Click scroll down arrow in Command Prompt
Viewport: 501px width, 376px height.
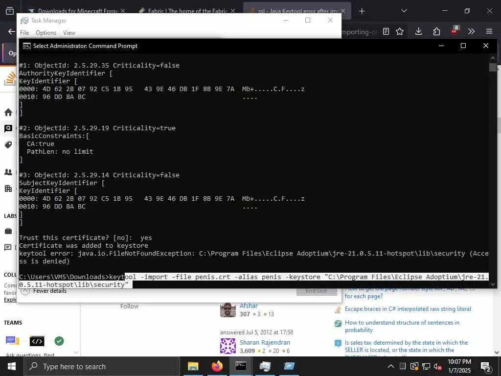tap(493, 284)
